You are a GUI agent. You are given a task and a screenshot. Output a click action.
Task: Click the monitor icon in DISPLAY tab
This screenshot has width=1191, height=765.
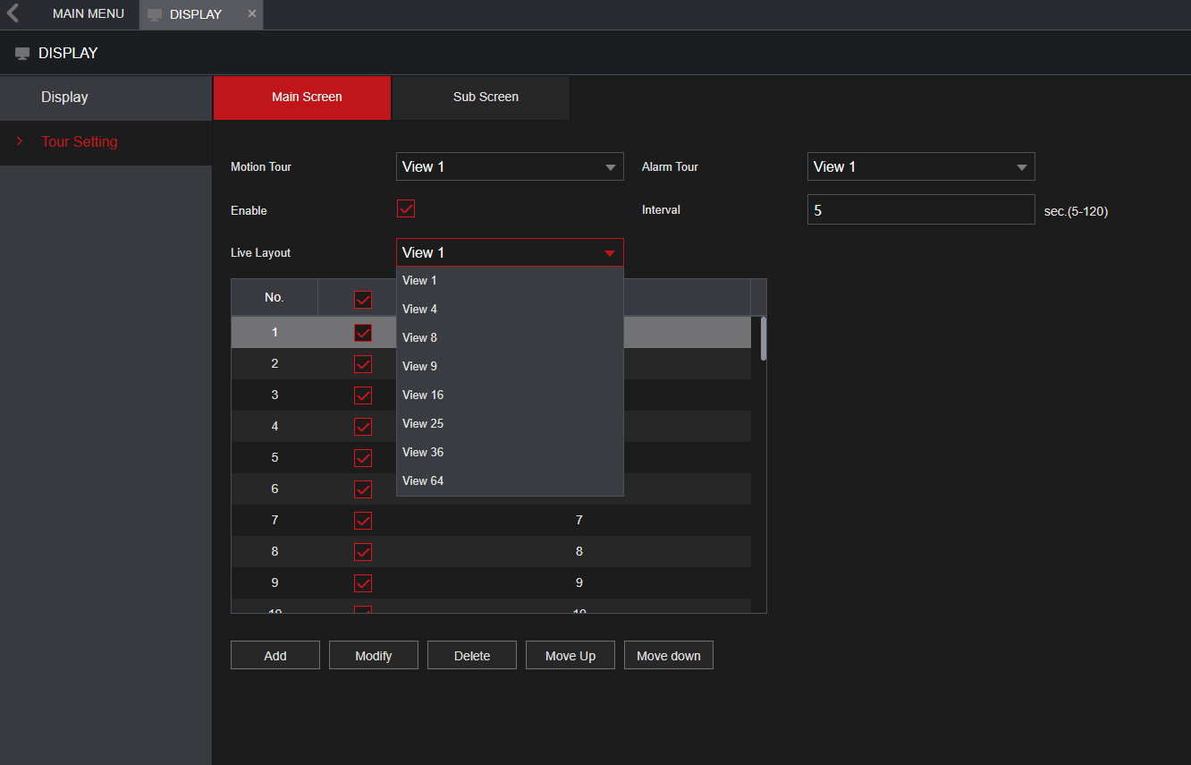(155, 15)
